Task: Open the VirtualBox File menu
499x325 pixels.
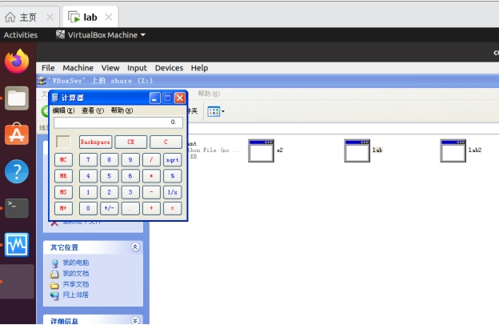Action: tap(48, 68)
